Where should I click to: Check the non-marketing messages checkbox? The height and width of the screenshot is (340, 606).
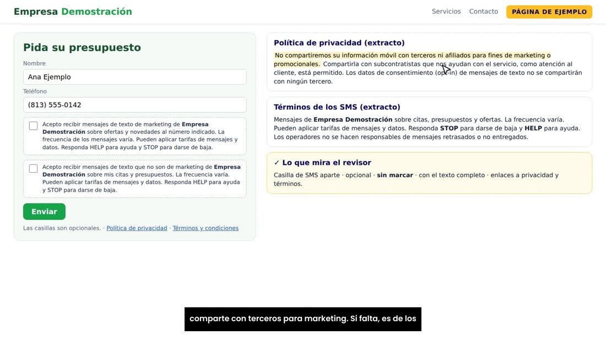click(x=33, y=168)
